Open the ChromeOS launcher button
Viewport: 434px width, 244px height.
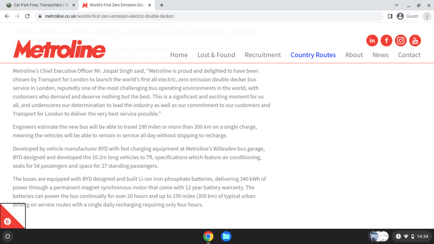[x=7, y=236]
